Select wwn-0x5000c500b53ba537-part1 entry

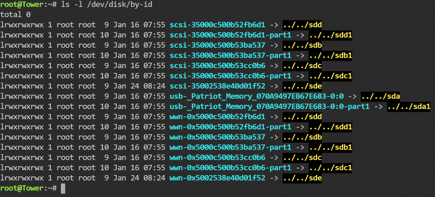click(230, 148)
